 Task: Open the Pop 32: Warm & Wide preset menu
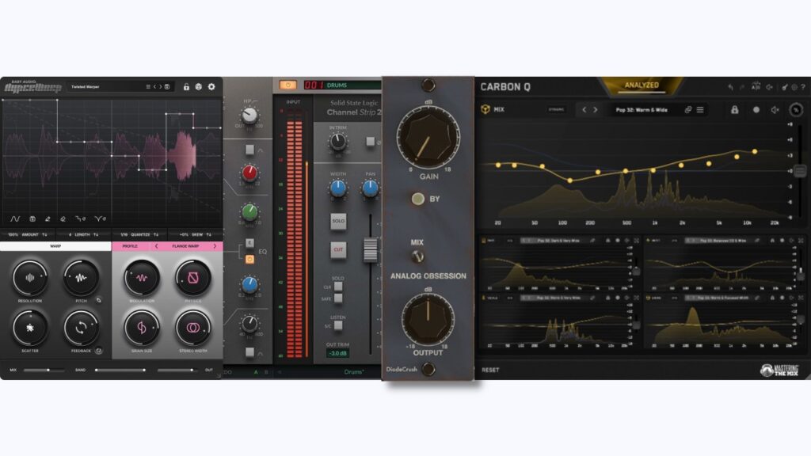[x=700, y=109]
